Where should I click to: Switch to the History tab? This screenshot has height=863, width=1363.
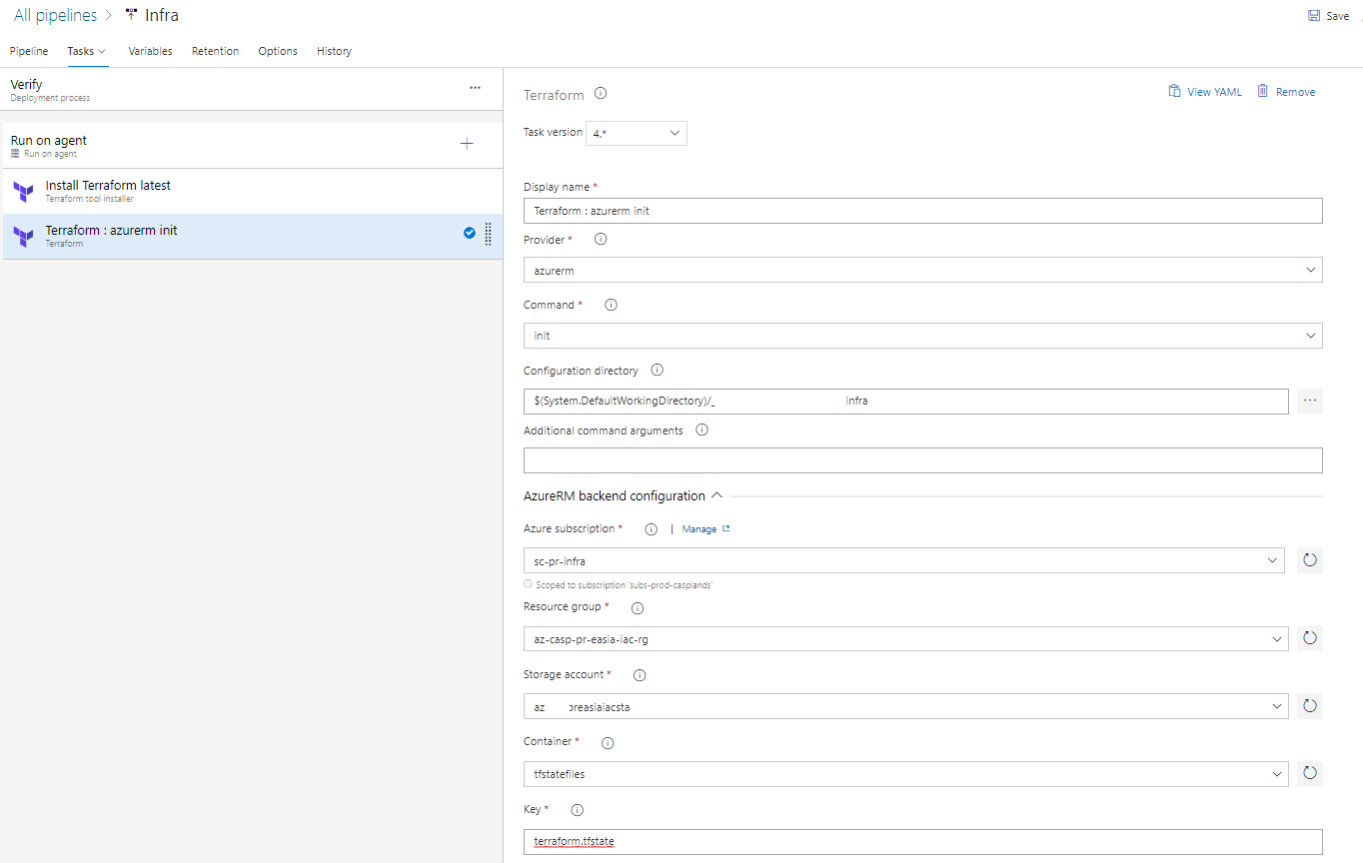(x=334, y=51)
